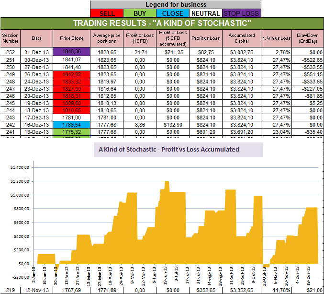Click the DrawDown (EndDay) column header
The image size is (324, 294).
[308, 38]
